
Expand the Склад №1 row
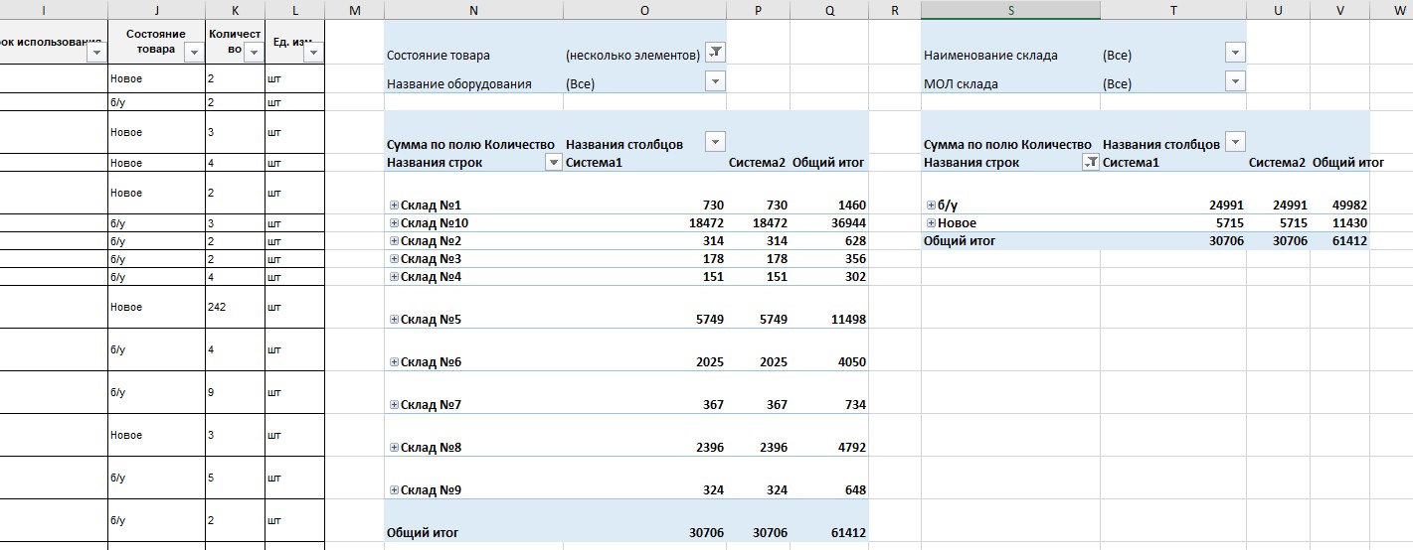click(x=394, y=206)
